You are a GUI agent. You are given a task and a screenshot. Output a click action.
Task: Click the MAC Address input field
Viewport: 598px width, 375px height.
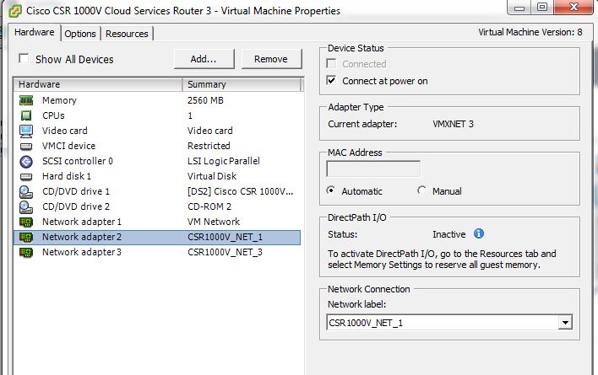pos(373,169)
